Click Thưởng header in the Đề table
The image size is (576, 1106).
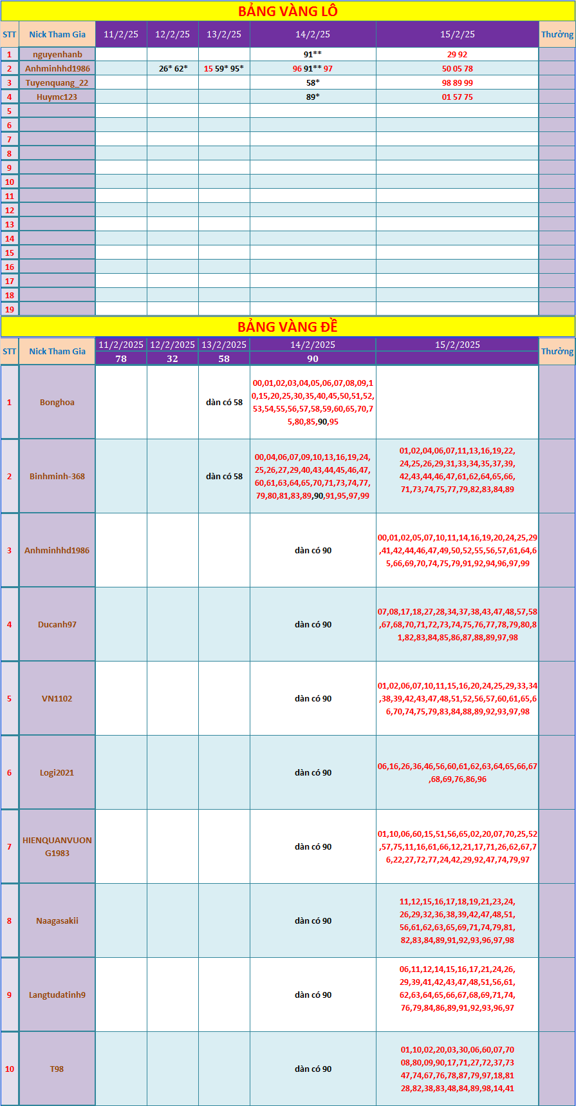coord(557,351)
